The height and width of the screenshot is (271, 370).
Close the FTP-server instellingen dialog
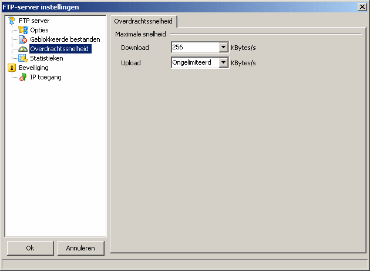[362, 7]
